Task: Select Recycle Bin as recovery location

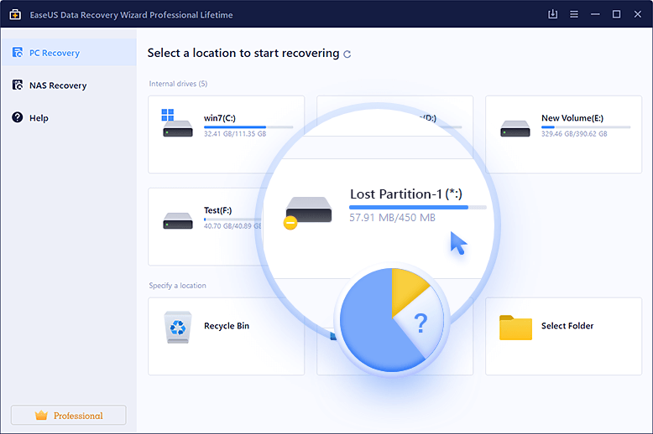Action: coord(227,326)
